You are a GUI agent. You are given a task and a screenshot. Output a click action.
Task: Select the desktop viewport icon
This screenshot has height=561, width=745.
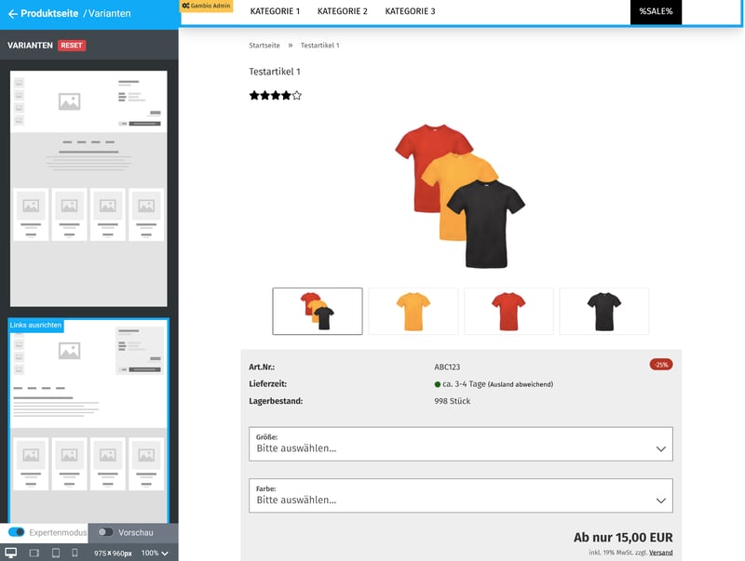(x=11, y=553)
